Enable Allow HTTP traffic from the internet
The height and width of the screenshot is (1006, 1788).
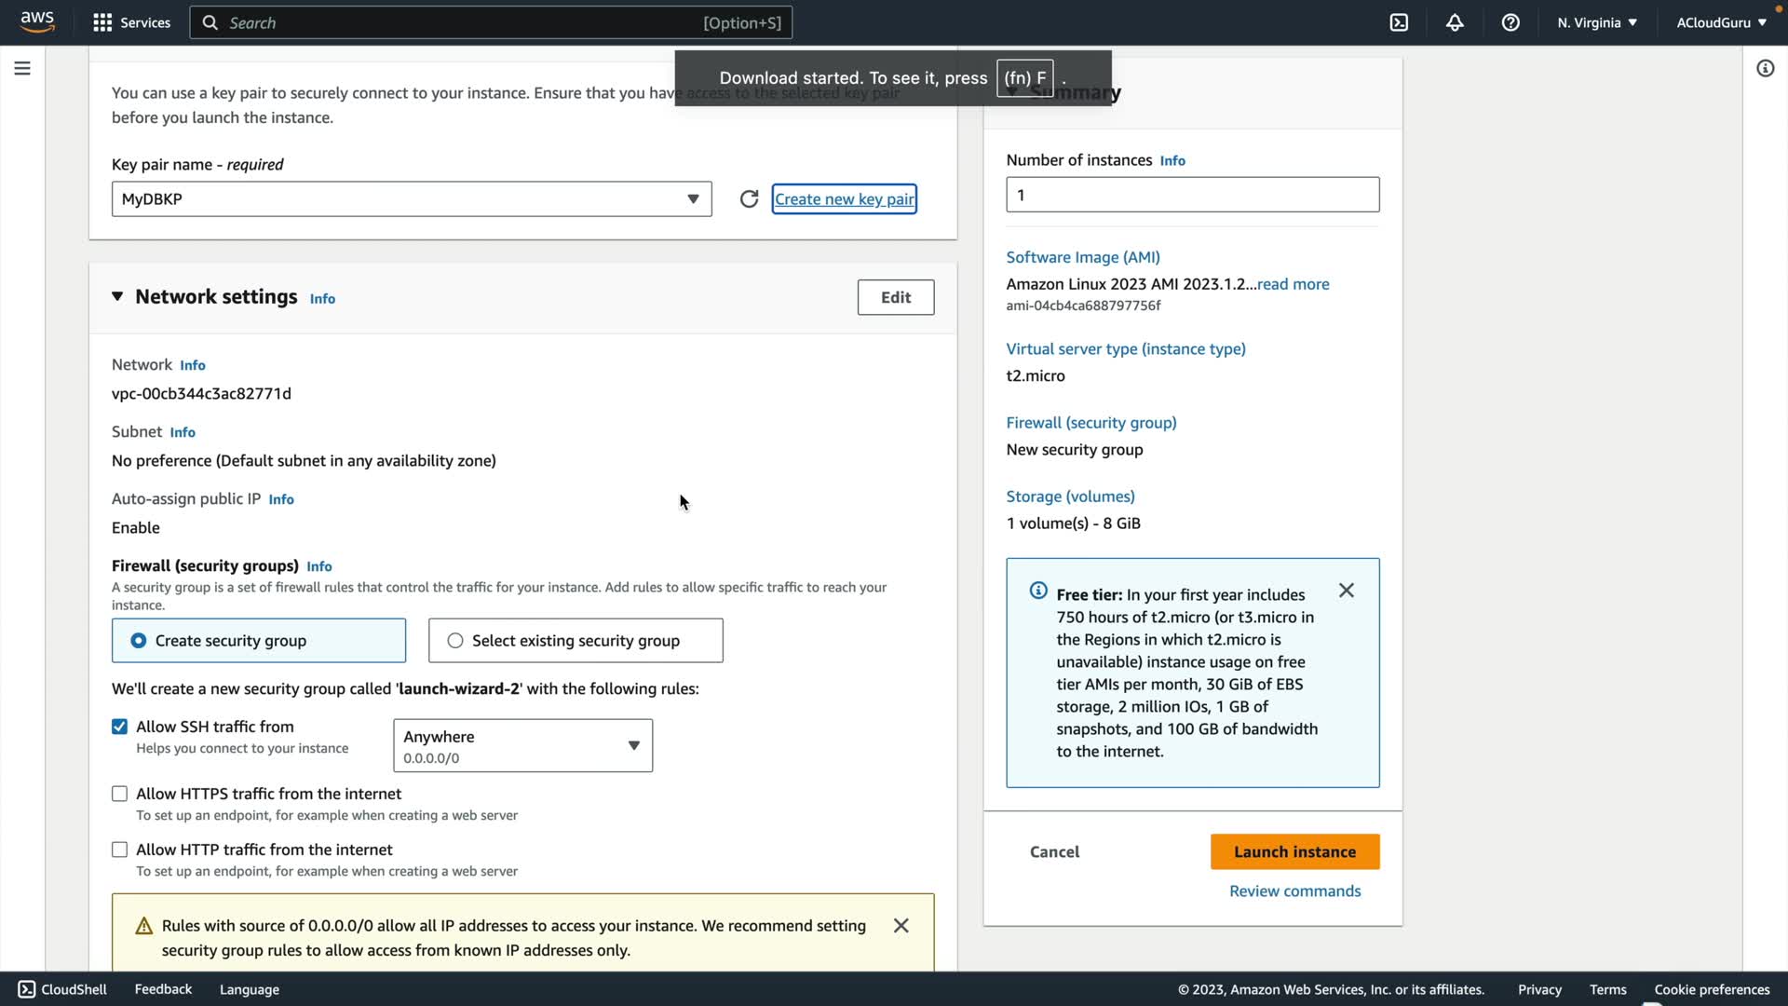point(119,850)
